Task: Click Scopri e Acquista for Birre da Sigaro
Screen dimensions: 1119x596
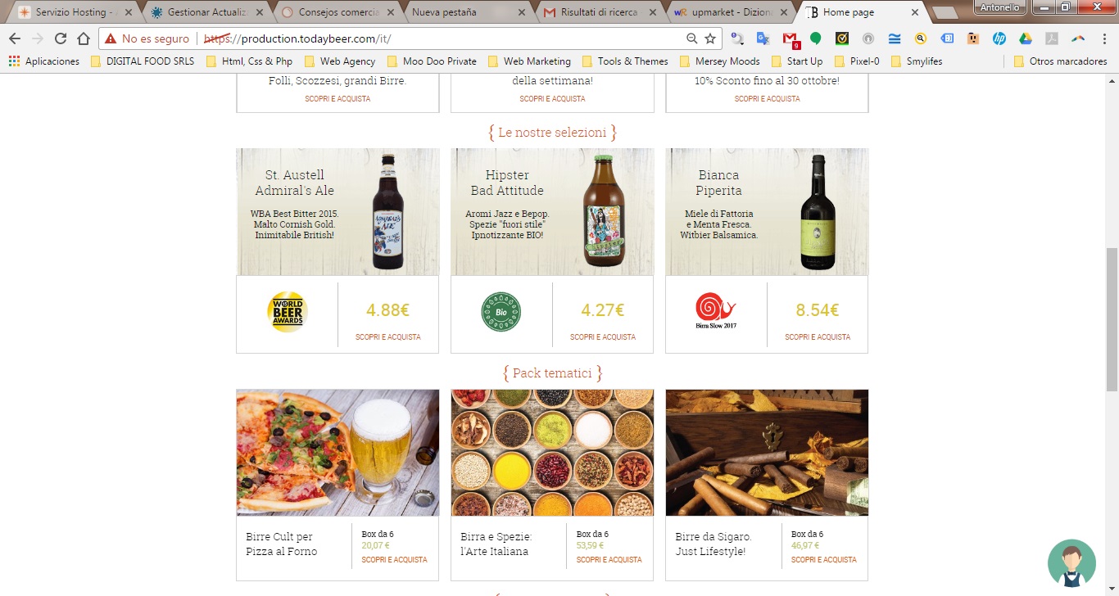Action: coord(823,560)
